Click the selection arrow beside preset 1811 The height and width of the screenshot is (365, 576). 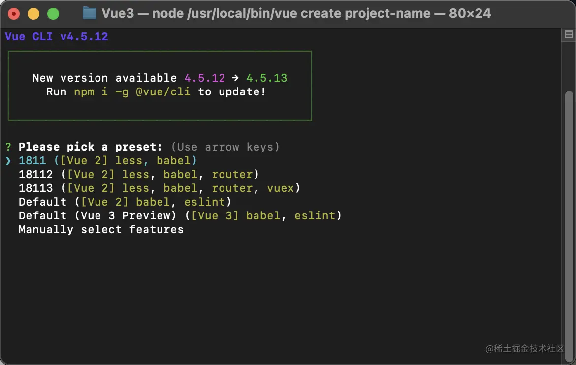[8, 161]
